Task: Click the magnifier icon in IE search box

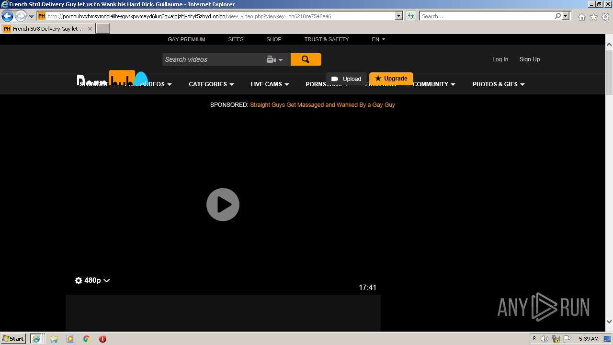Action: click(557, 16)
